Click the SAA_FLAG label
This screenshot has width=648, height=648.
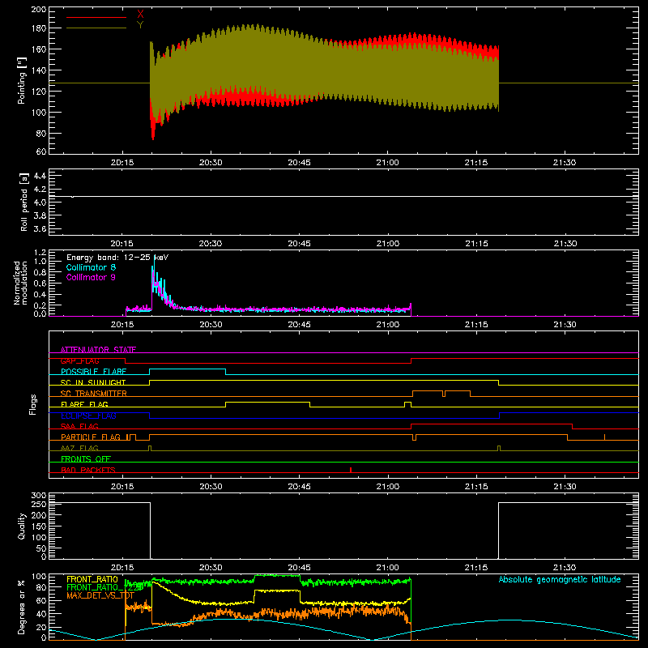click(x=79, y=426)
